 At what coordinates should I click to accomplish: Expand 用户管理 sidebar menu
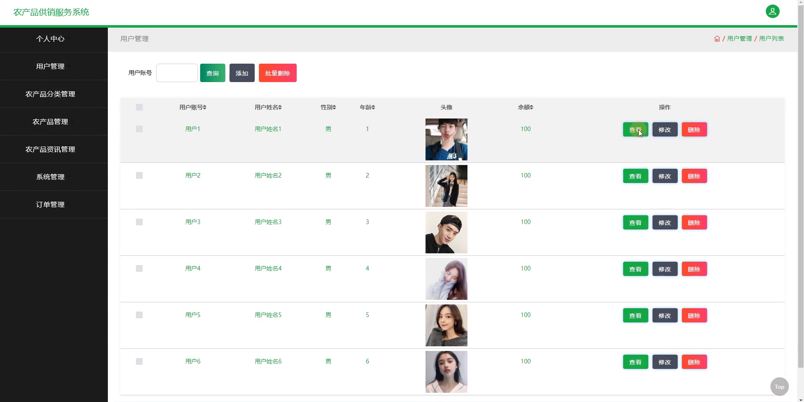click(54, 66)
